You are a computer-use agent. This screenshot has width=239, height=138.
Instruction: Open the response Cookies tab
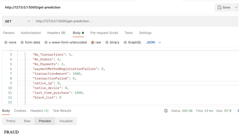pos(20,111)
